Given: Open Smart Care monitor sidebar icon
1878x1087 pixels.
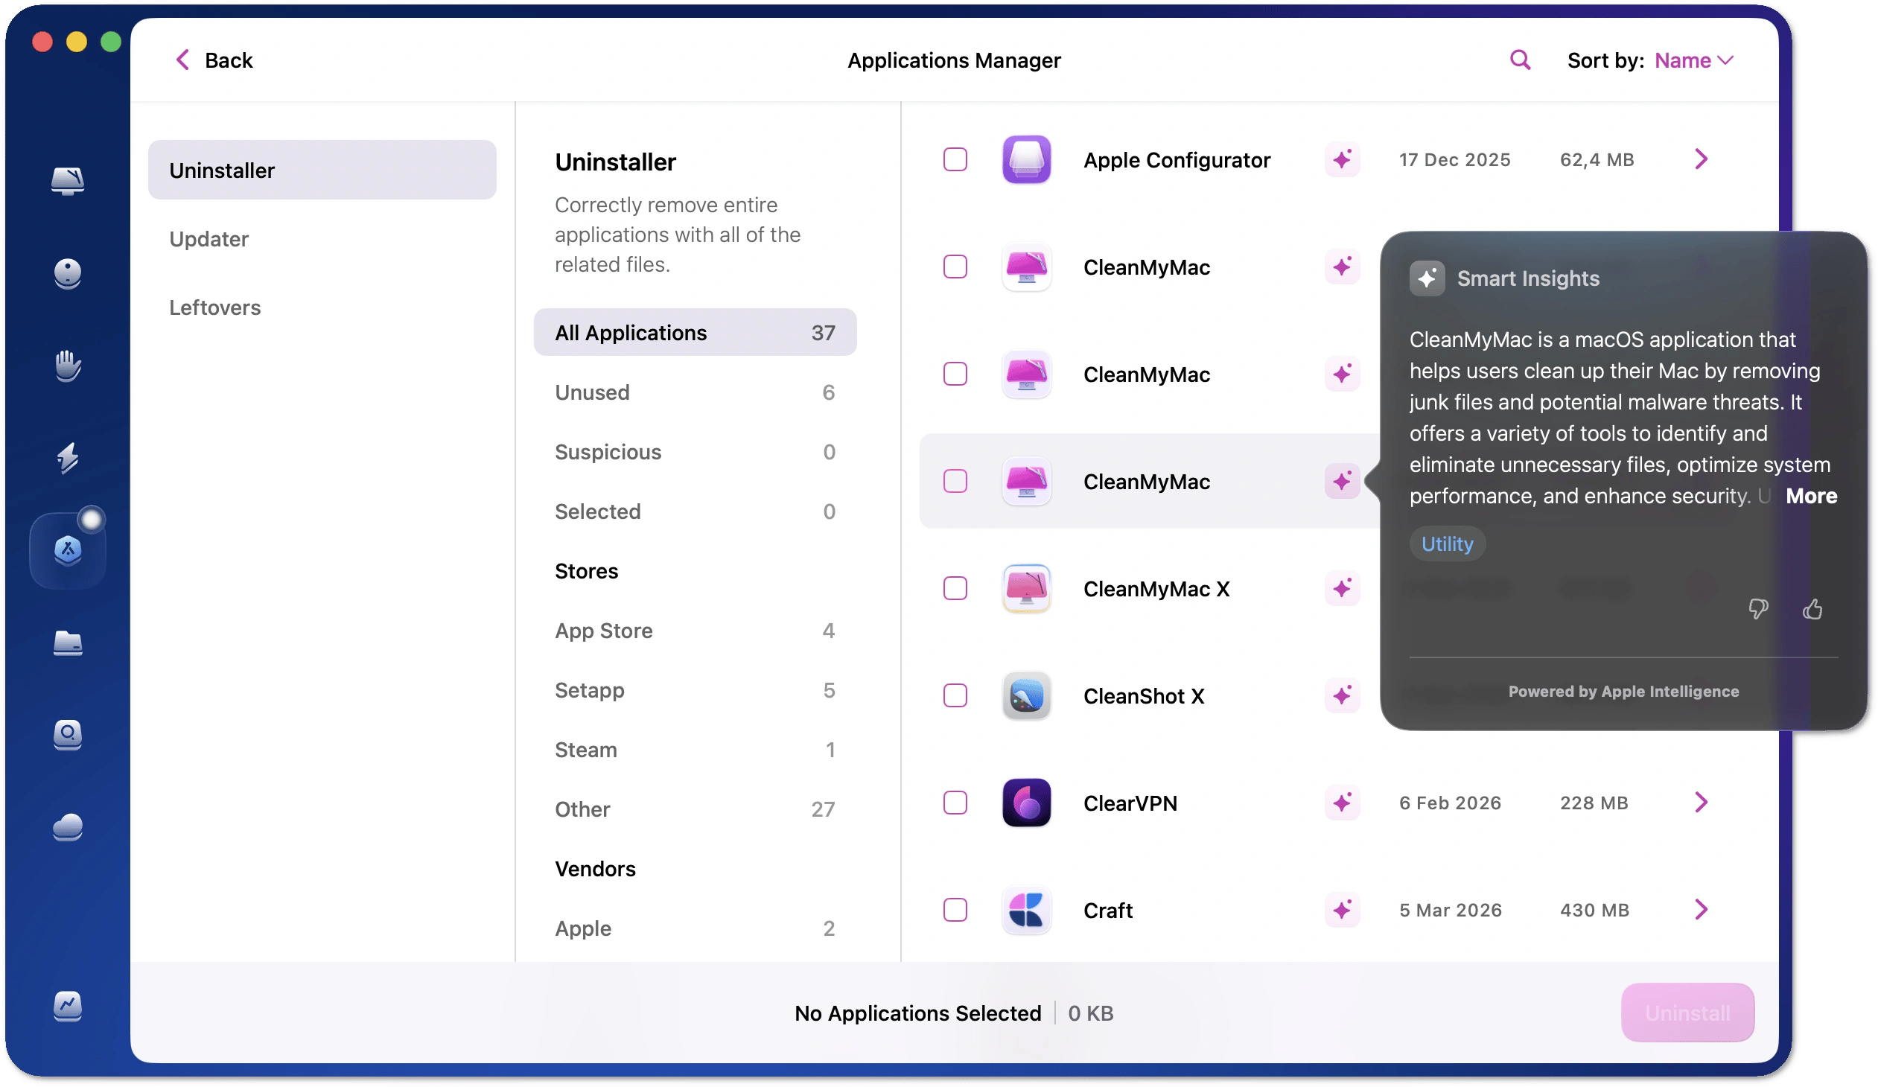Looking at the screenshot, I should coord(68,180).
